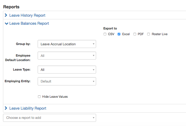
Task: Click the Leave Balances Report heading
Action: point(29,24)
